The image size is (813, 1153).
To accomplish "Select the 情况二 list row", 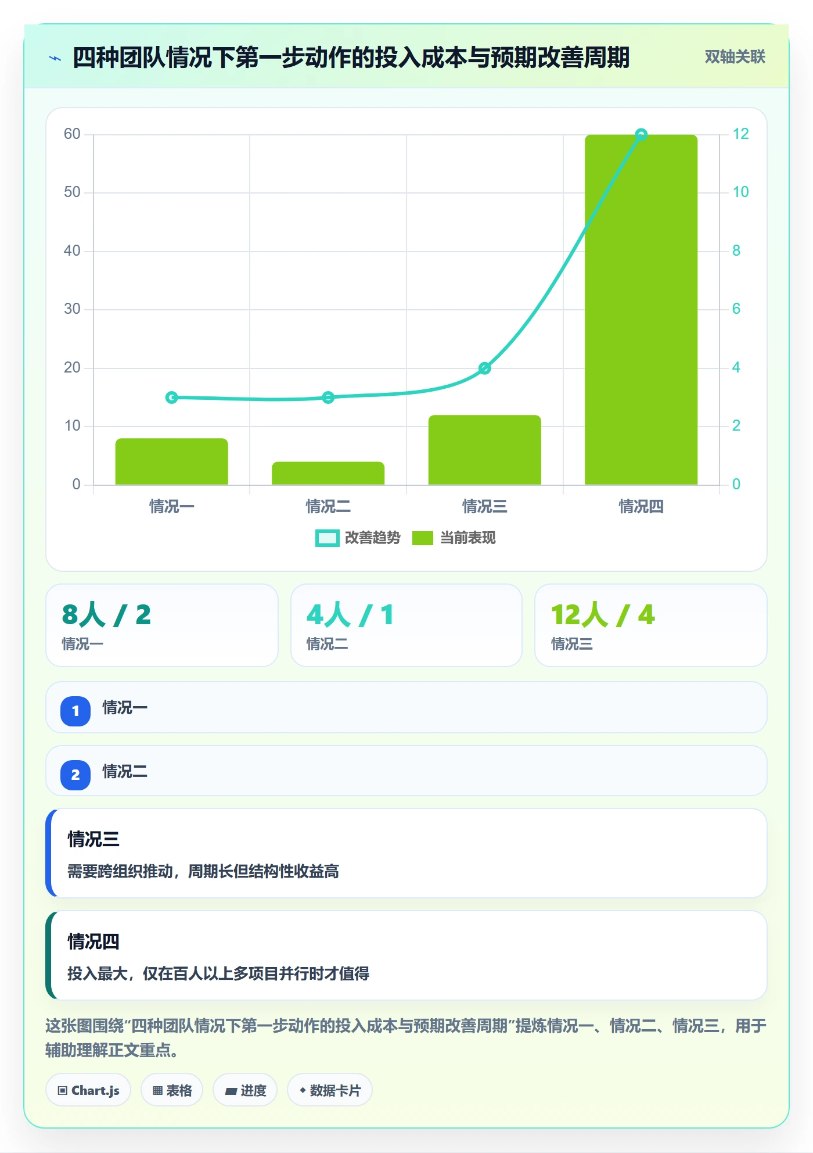I will pyautogui.click(x=406, y=771).
